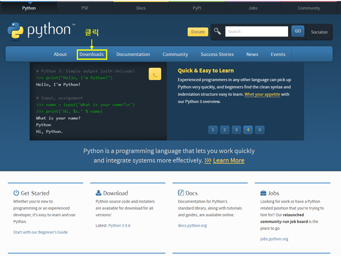Screen dimensions: 341x256
Task: Open the PSF top-bar tab
Action: [85, 8]
